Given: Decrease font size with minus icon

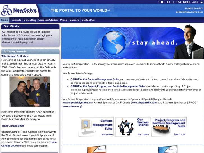Looking at the screenshot, I should (x=176, y=2).
